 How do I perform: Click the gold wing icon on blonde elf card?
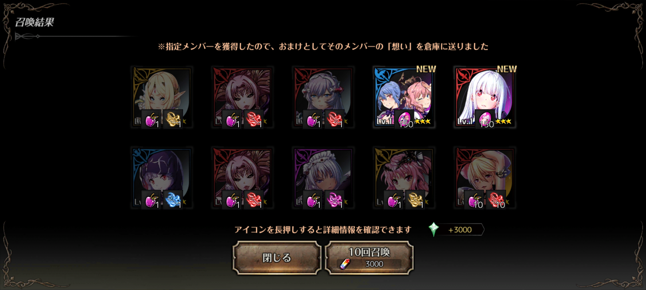[173, 119]
